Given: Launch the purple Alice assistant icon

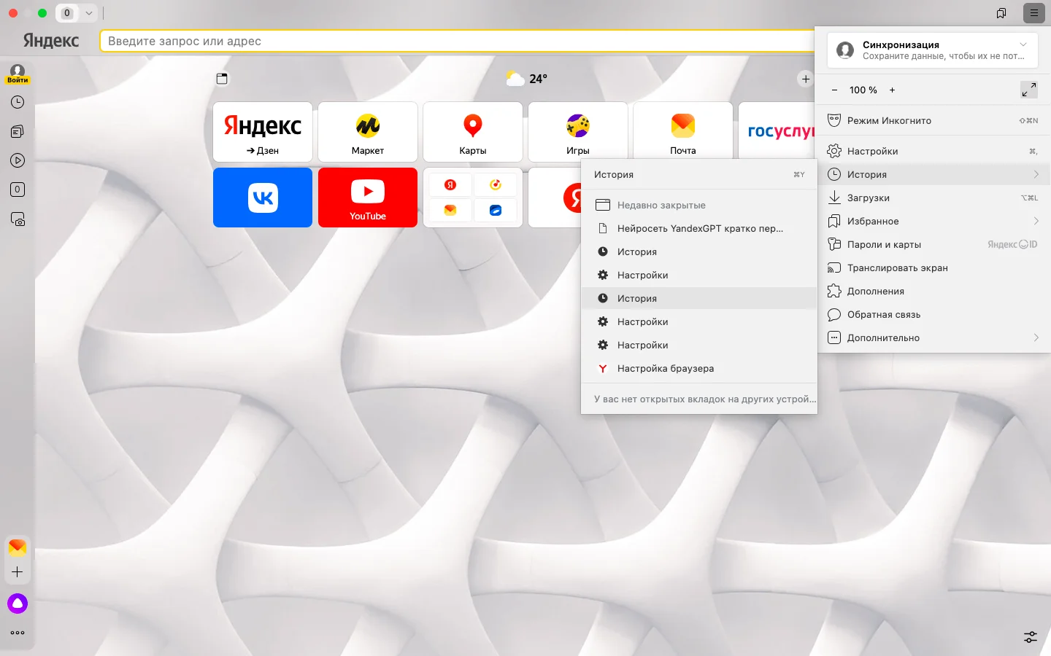Looking at the screenshot, I should coord(18,604).
